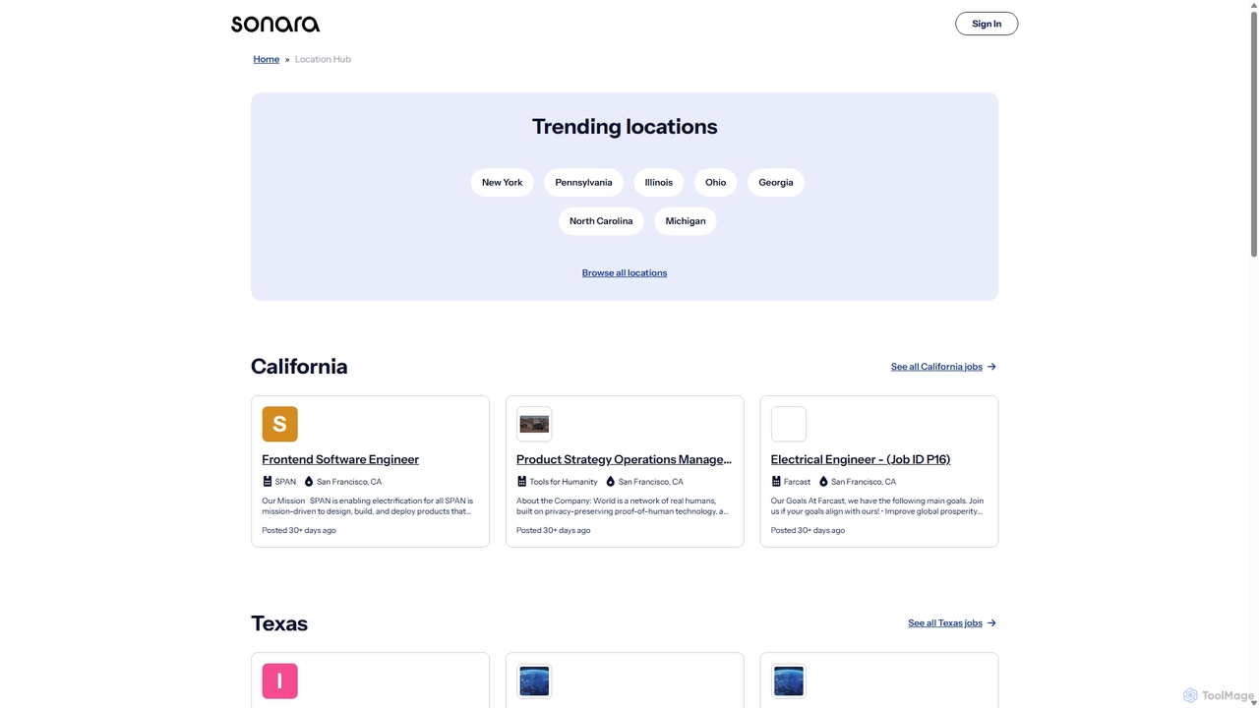This screenshot has height=708, width=1259.
Task: Click location pin icon in SPAN job card
Action: click(308, 482)
